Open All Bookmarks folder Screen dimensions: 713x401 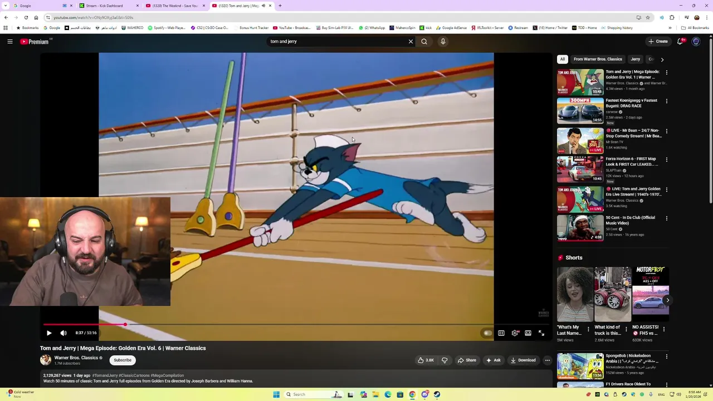(695, 28)
